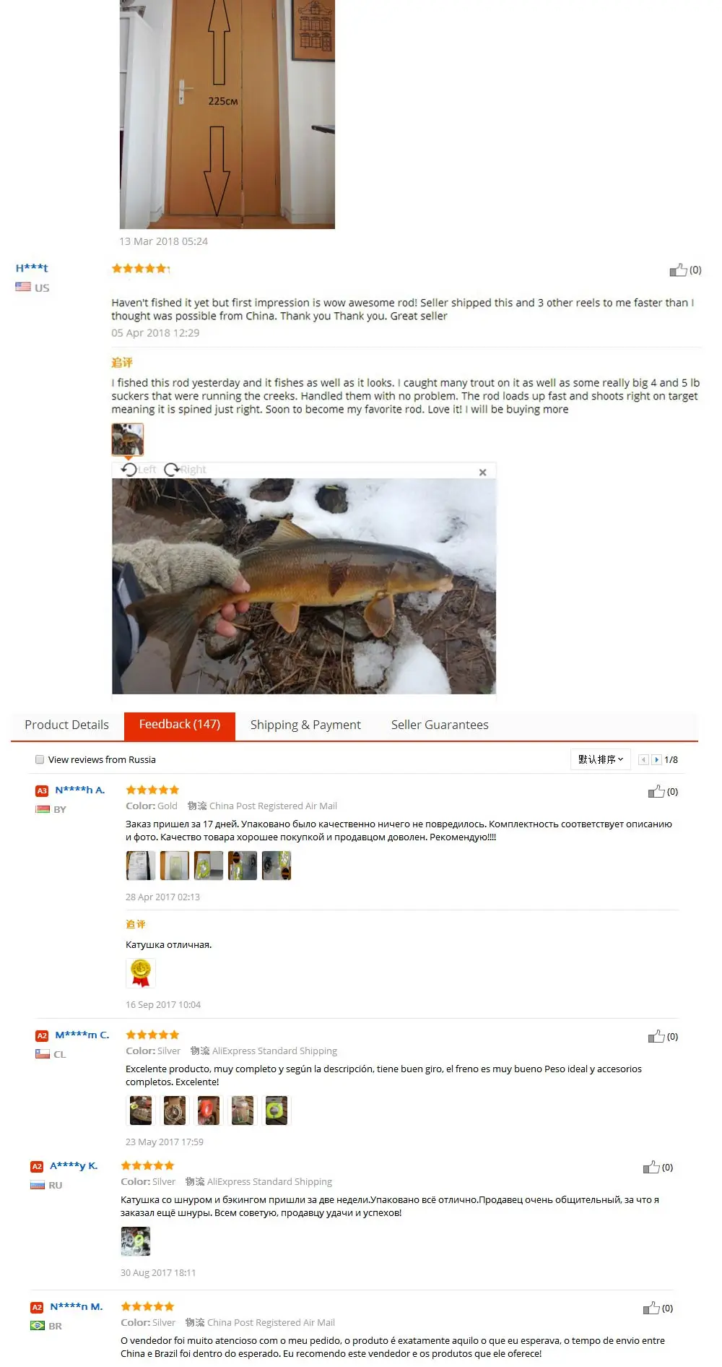Open the fish thumbnail in H***t's review
This screenshot has height=1367, width=722.
pos(128,439)
